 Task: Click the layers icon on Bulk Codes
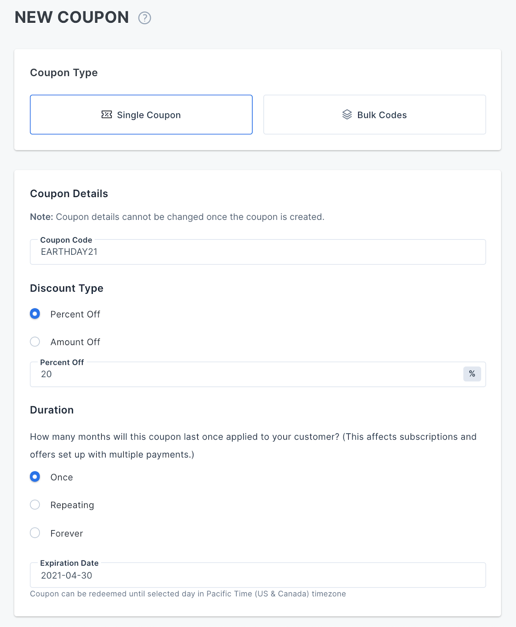347,114
